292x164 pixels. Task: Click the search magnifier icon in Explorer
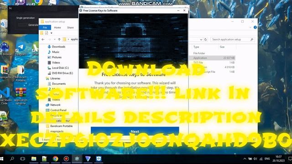pyautogui.click(x=252, y=40)
